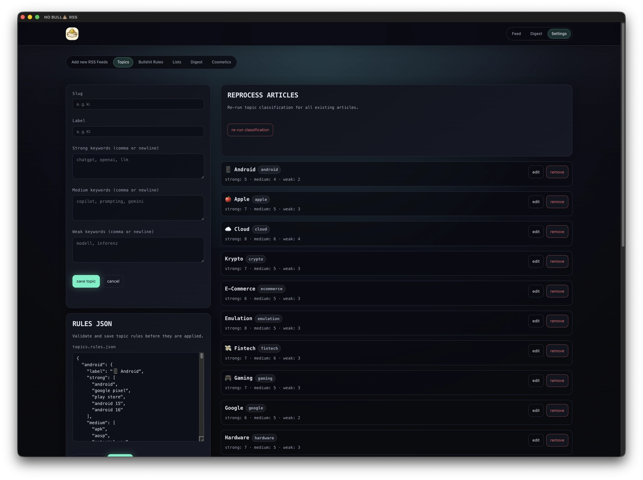Remove the Apple topic

(557, 202)
